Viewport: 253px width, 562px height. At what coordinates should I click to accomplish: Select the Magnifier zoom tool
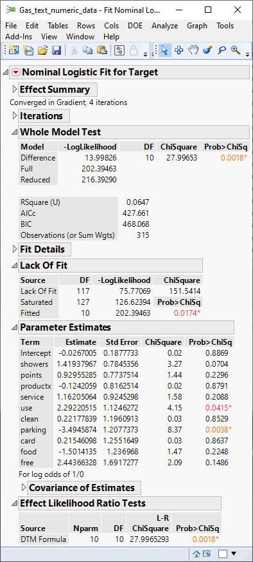[236, 50]
